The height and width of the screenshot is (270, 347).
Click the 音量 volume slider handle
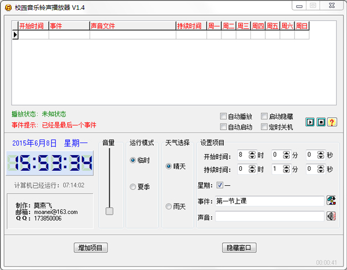coord(109,211)
